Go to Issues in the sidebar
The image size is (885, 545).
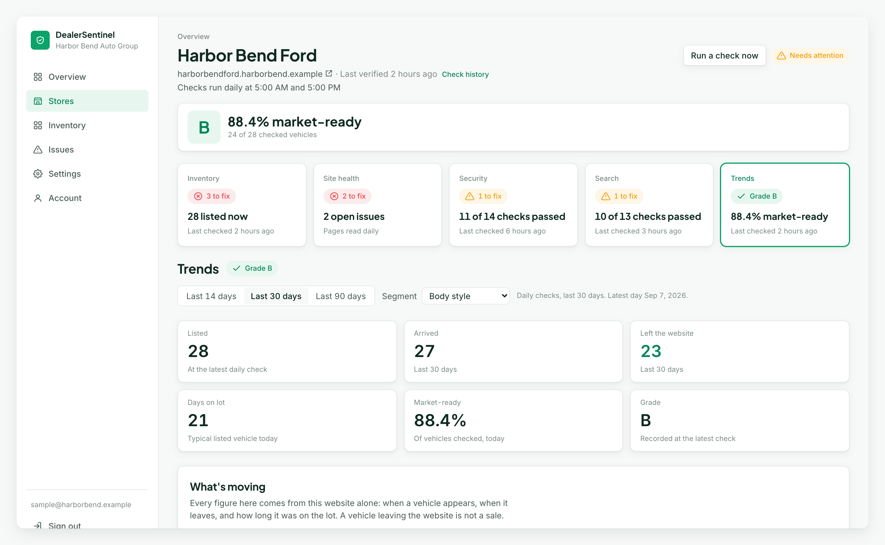click(87, 149)
